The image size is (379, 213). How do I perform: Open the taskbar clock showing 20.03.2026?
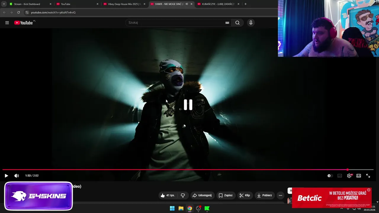pyautogui.click(x=369, y=208)
